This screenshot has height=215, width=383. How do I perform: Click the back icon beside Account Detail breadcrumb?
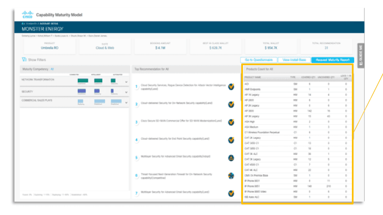click(23, 24)
